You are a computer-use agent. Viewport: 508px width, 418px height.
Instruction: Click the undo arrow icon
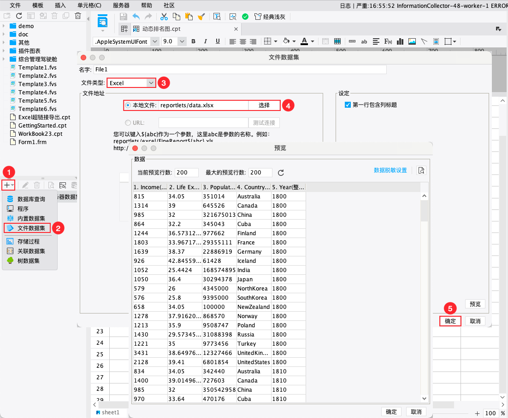tap(136, 17)
